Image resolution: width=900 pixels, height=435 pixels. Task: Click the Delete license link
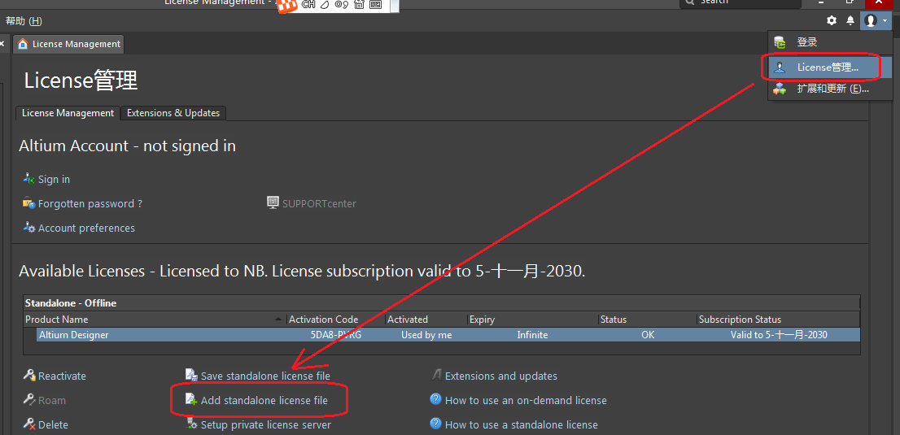(x=53, y=424)
